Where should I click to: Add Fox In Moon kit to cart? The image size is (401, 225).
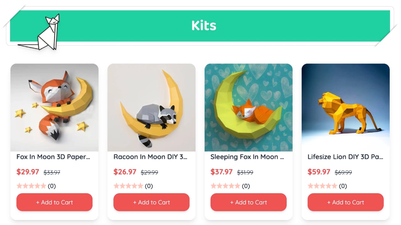click(55, 202)
